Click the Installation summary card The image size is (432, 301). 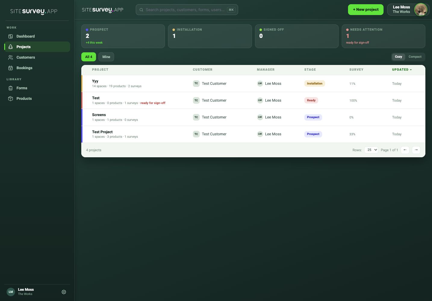tap(210, 36)
